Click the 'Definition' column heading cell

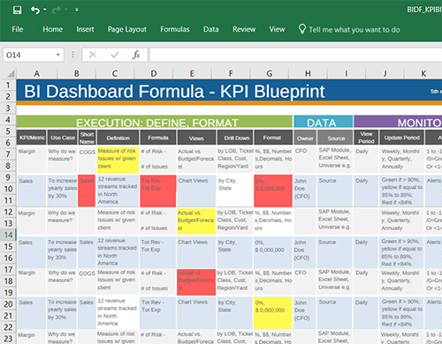click(118, 138)
